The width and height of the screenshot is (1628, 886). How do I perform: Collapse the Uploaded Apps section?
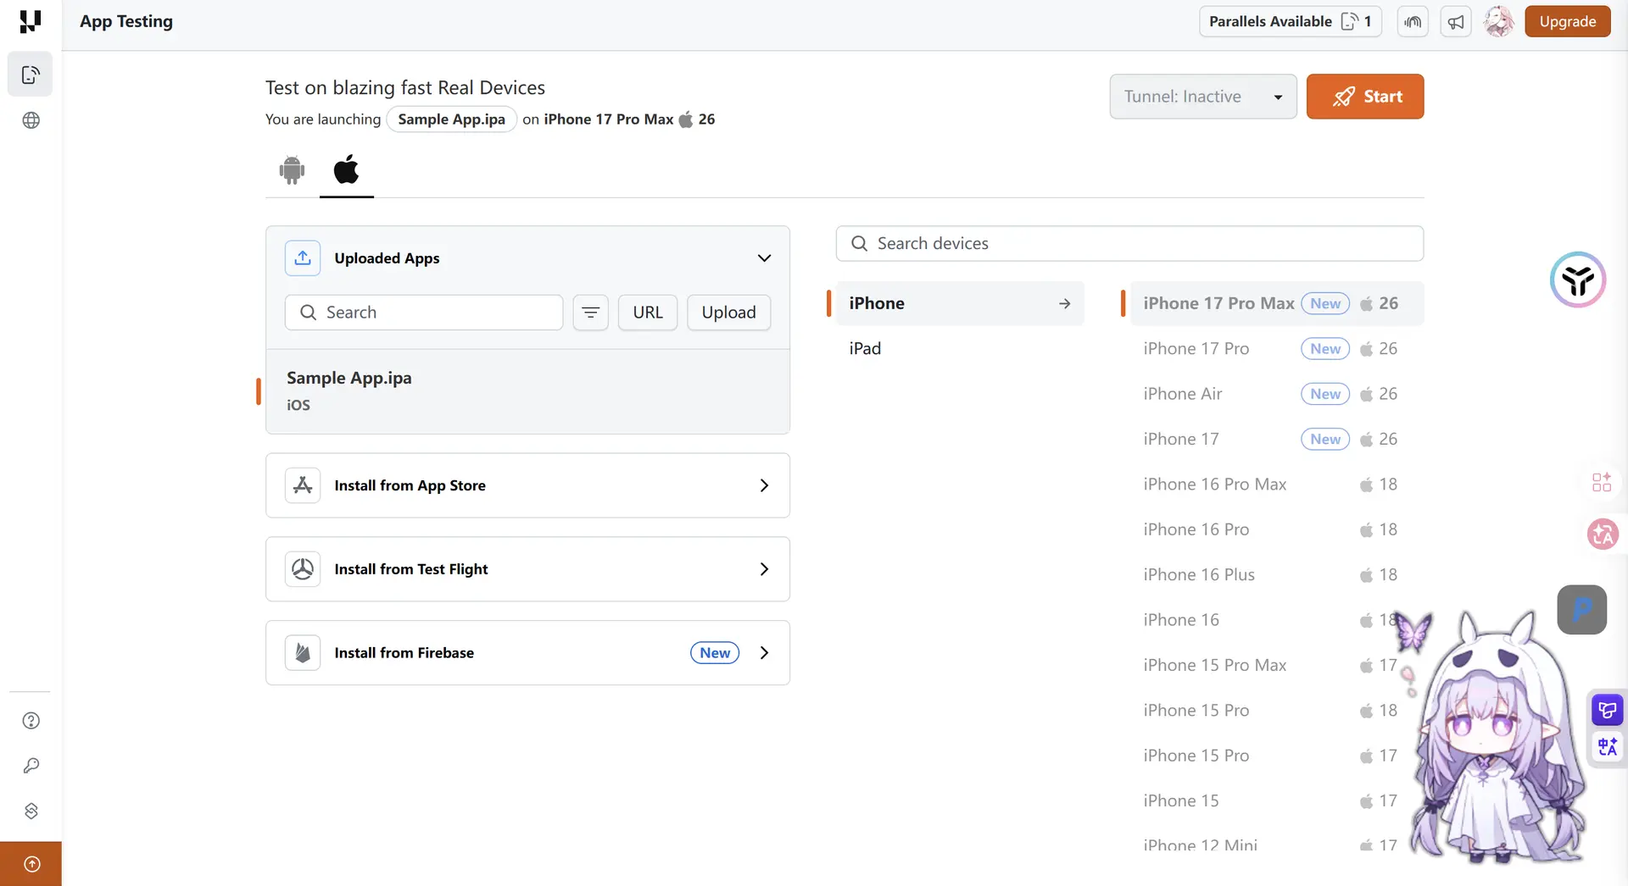(764, 258)
